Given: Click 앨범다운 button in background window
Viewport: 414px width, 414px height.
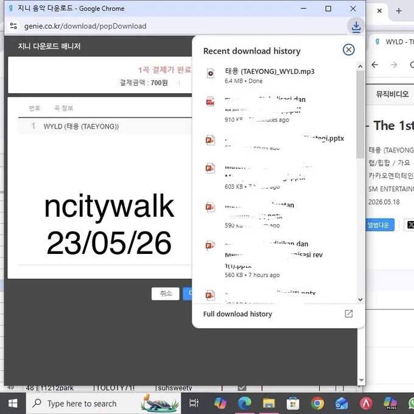Looking at the screenshot, I should pyautogui.click(x=380, y=225).
